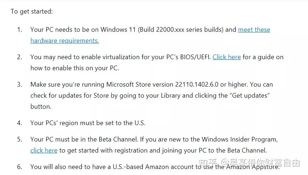Click list number 3
Image resolution: width=308 pixels, height=175 pixels.
pyautogui.click(x=19, y=84)
